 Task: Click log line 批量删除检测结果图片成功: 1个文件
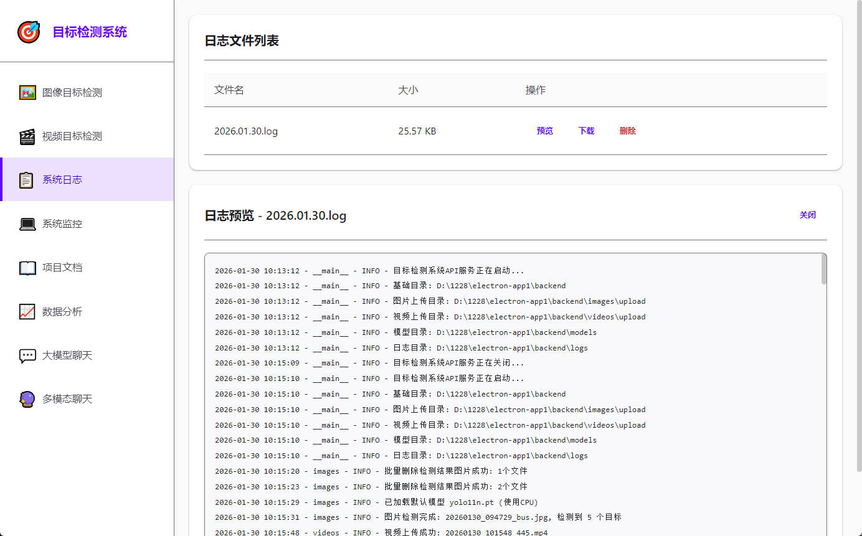[371, 471]
